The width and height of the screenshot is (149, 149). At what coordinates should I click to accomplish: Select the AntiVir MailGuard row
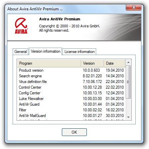(x=71, y=116)
